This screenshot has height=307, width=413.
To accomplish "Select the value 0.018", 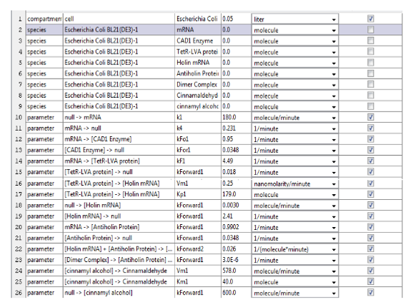I will [237, 172].
